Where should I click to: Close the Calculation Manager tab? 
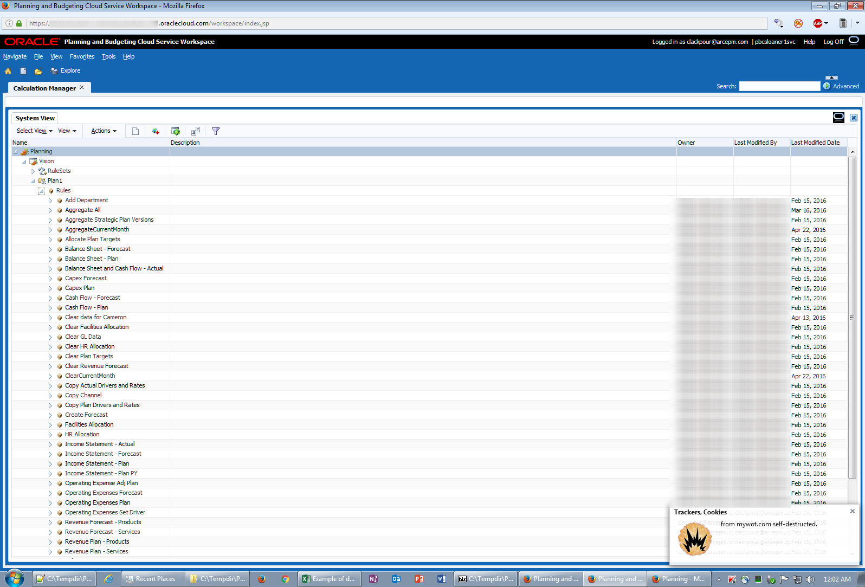[82, 87]
